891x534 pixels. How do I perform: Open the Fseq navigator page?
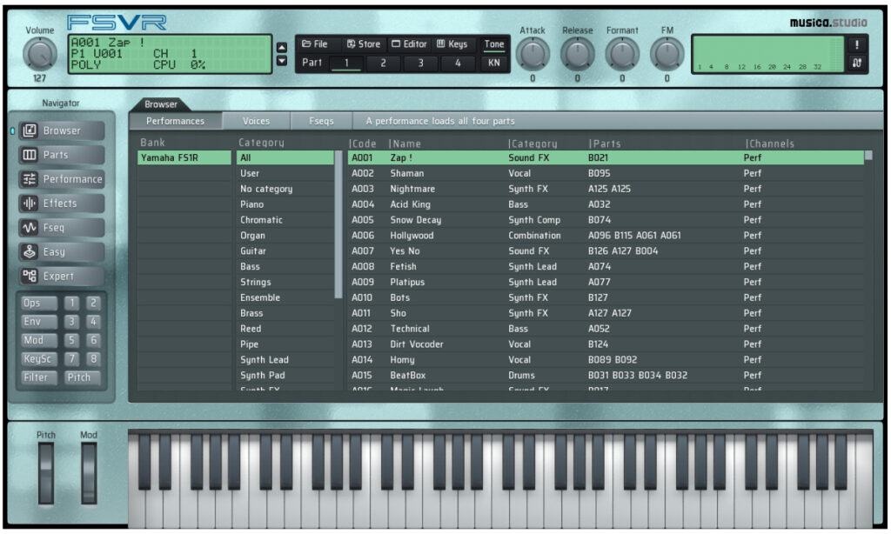tap(62, 228)
